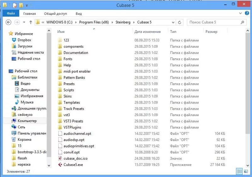Open the Файл menu tab
This screenshot has width=252, height=177.
11,14
